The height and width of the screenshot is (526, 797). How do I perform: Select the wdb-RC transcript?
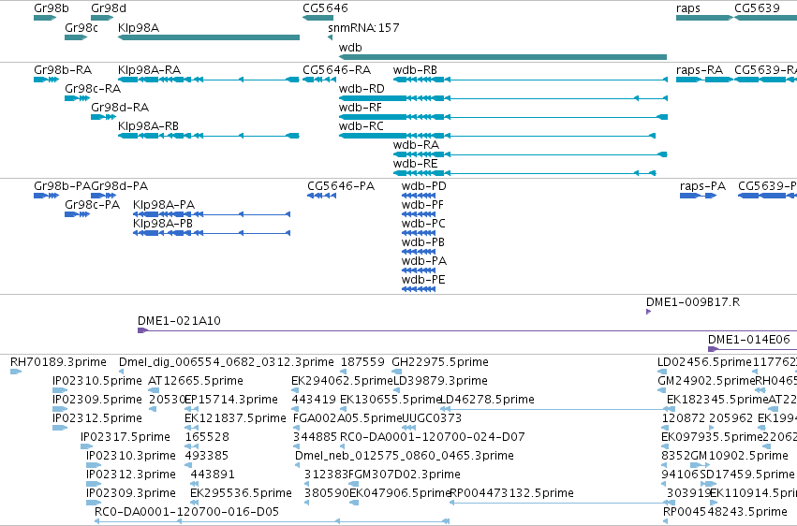coord(497,136)
